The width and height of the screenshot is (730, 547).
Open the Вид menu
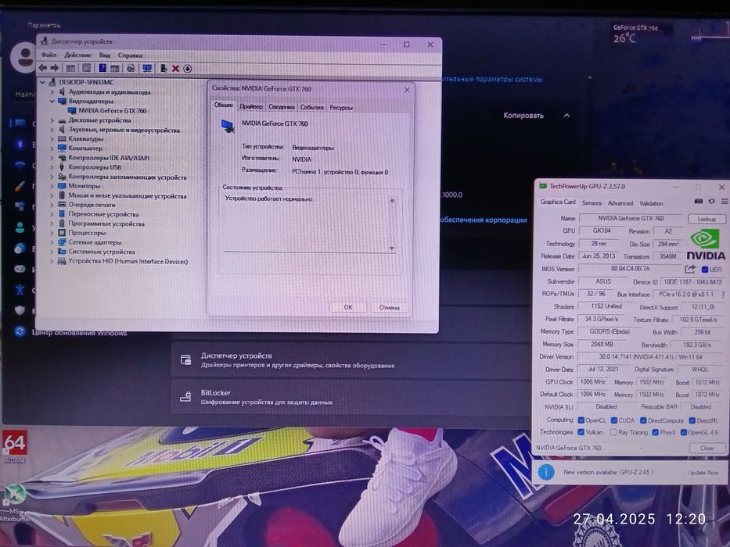[105, 55]
